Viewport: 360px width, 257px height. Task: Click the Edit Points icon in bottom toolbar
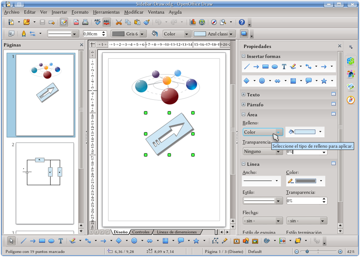215,241
